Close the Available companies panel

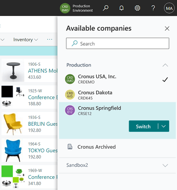tap(167, 28)
